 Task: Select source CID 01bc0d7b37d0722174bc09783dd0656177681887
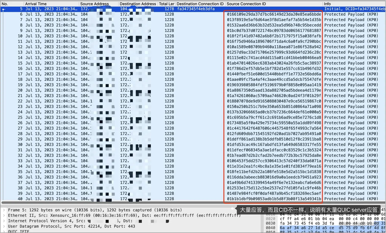pos(274,30)
